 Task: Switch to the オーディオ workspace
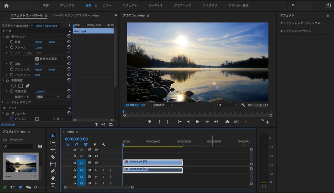(x=155, y=5)
